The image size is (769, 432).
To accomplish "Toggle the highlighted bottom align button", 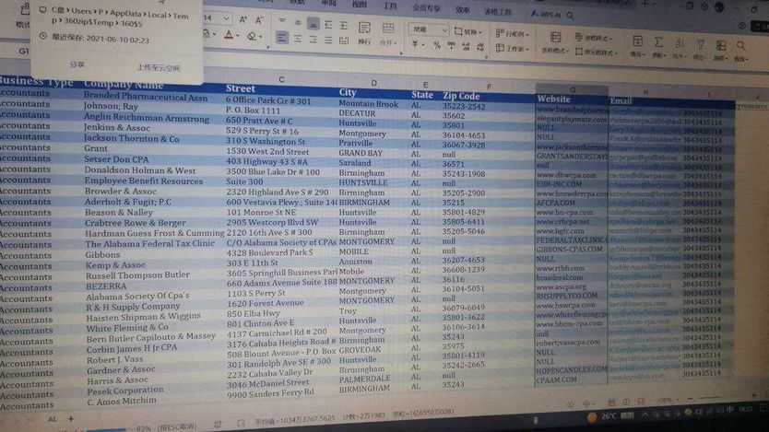I will [314, 24].
